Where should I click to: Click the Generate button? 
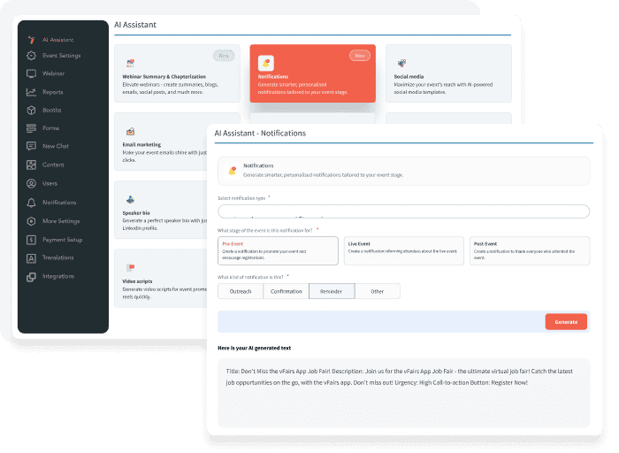tap(565, 322)
